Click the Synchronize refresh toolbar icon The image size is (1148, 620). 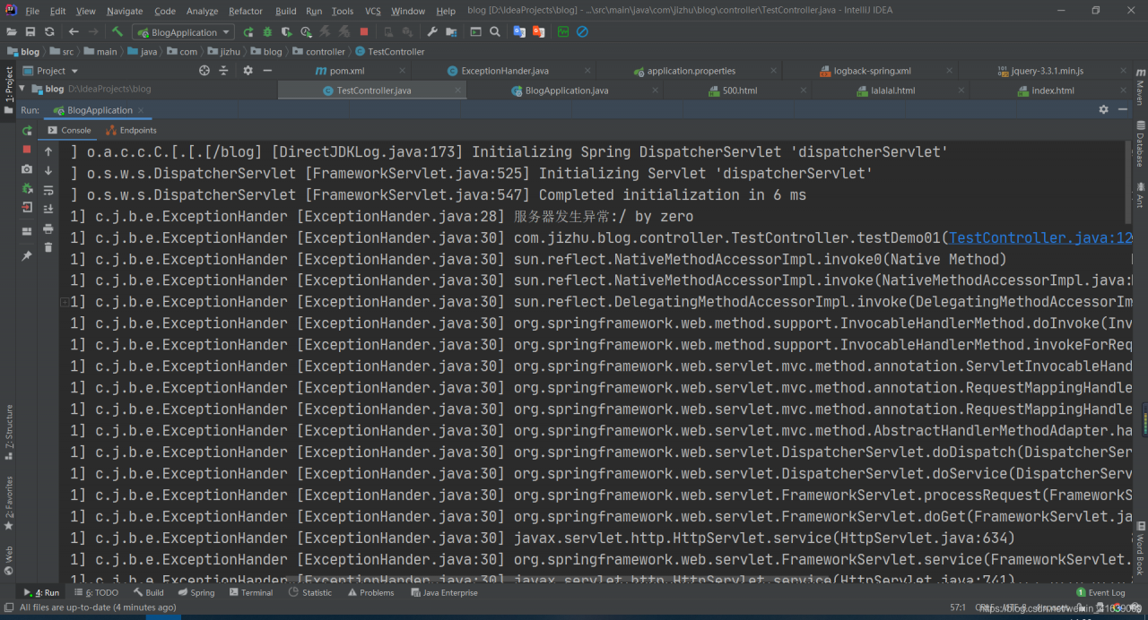[x=49, y=32]
